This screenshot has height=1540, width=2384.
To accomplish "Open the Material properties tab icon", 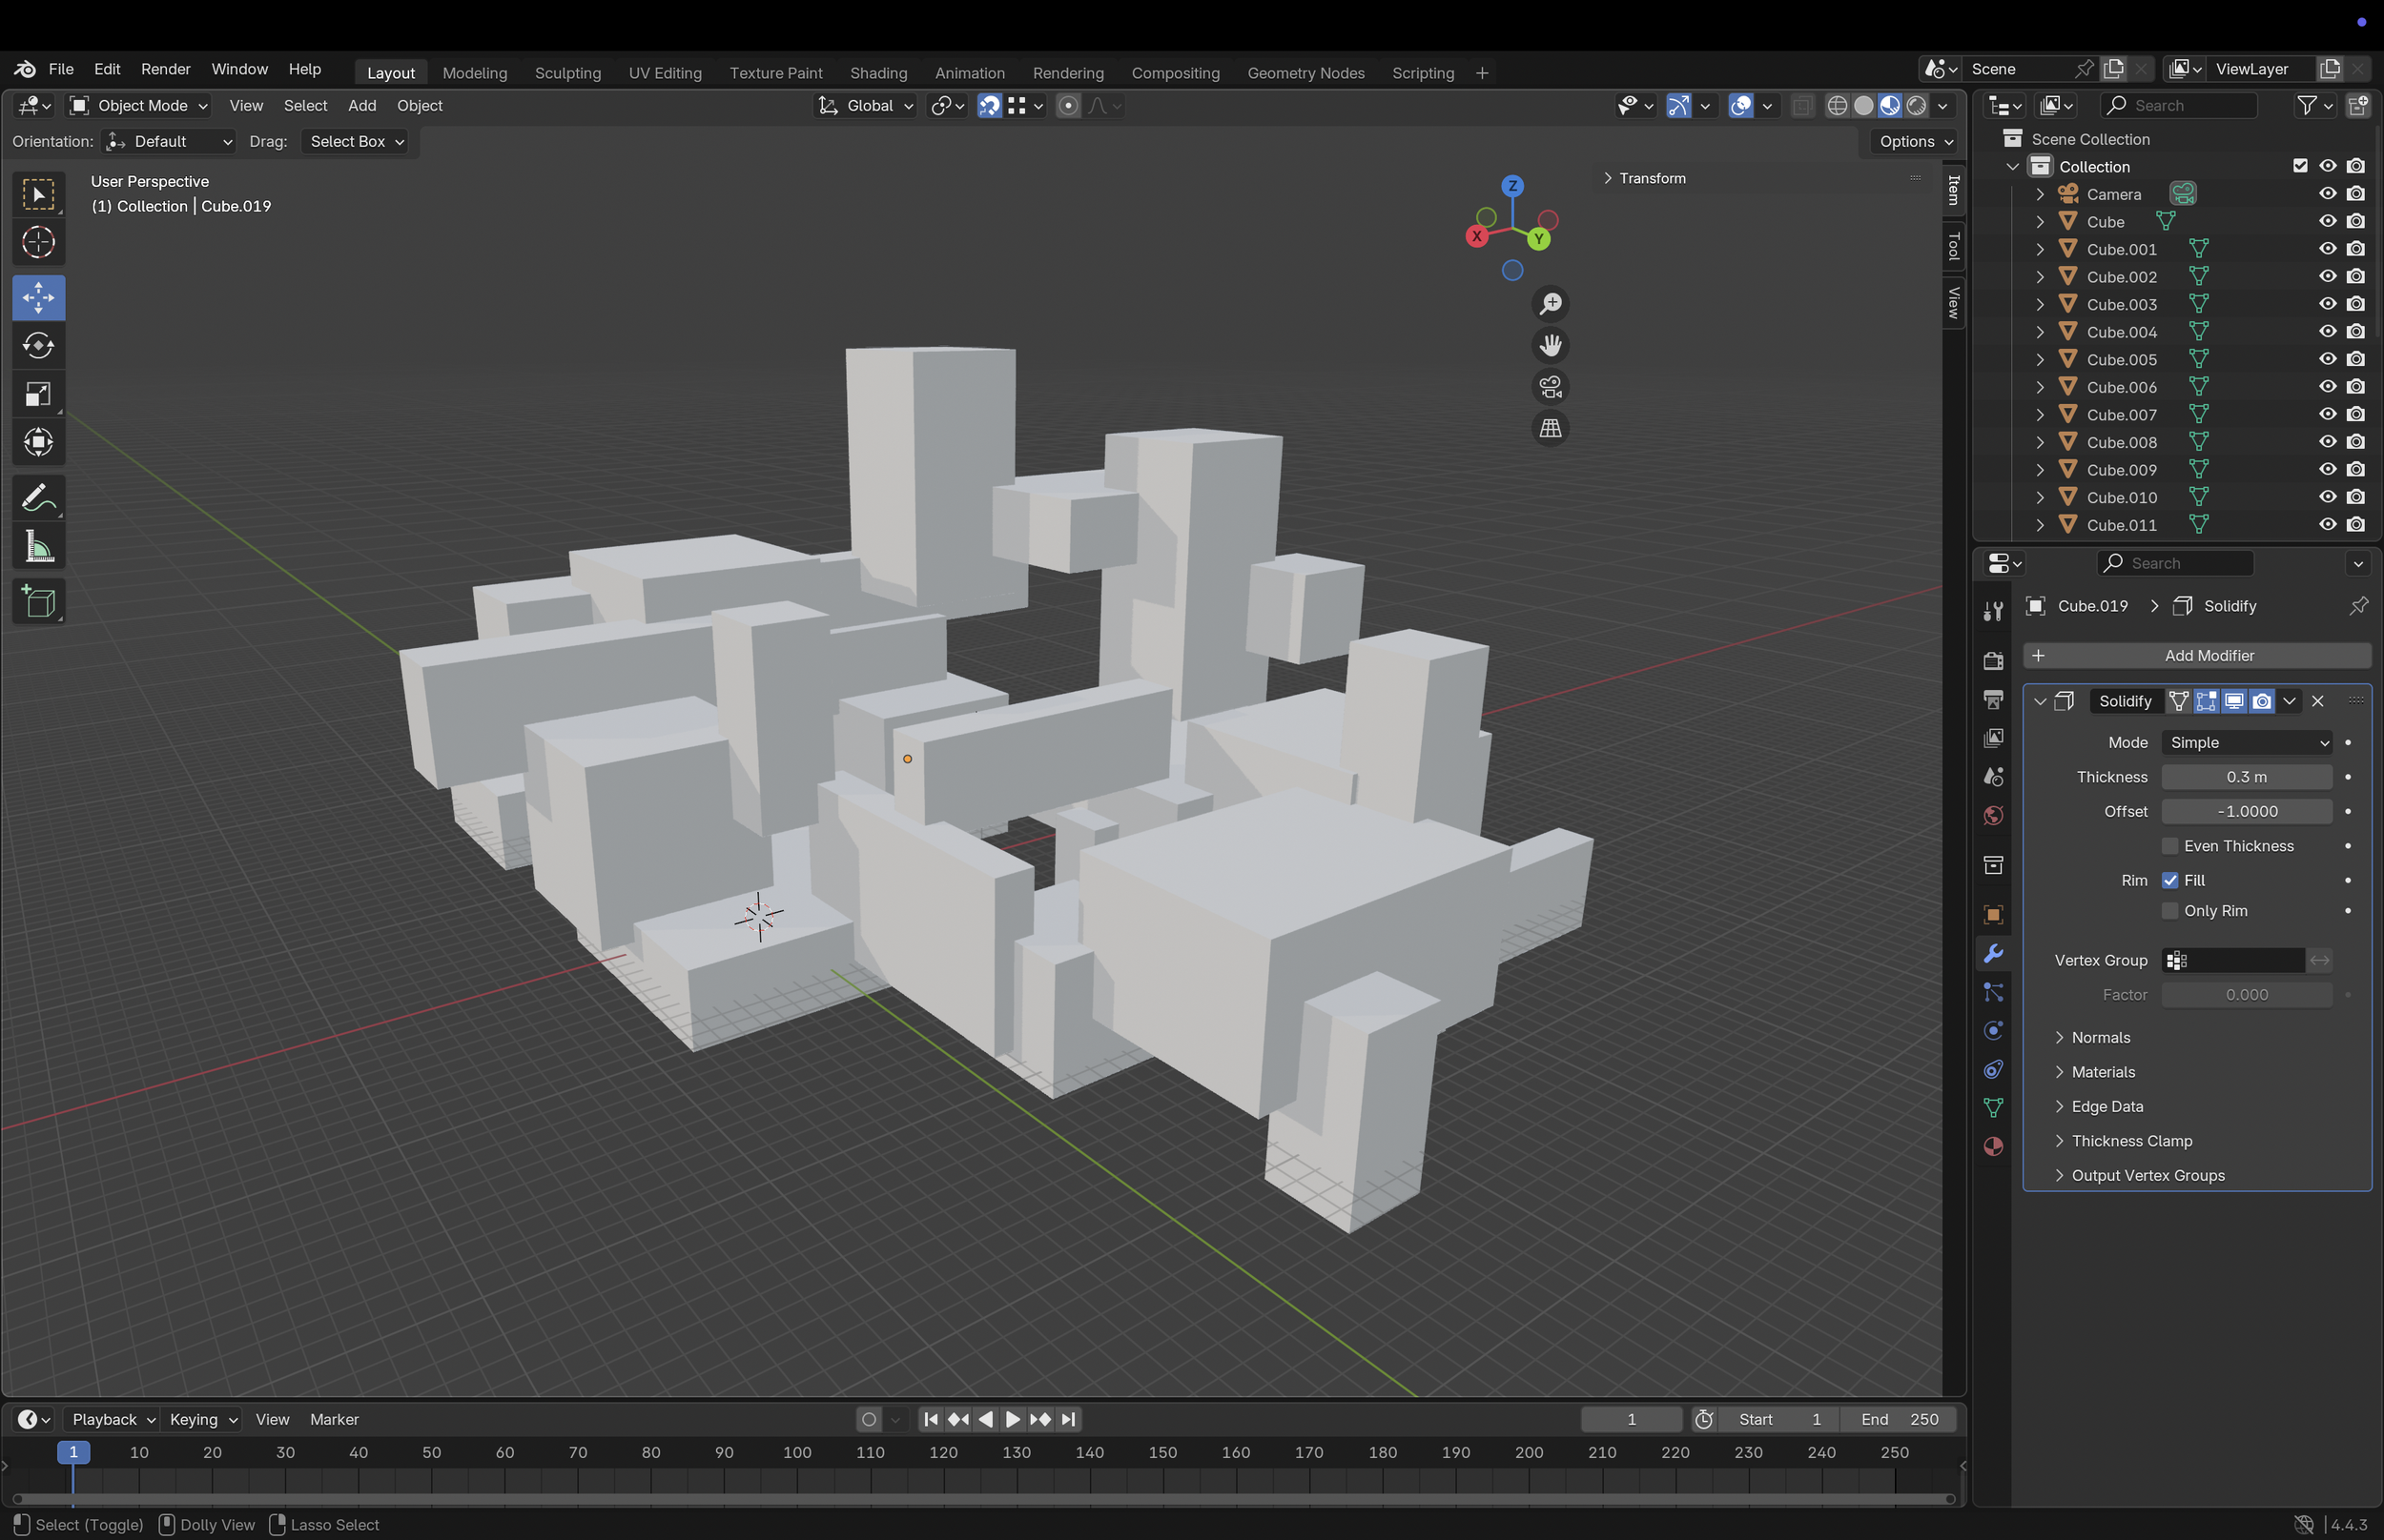I will coord(1993,1146).
